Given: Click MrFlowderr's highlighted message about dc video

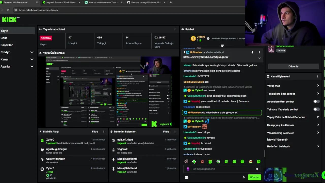Looking at the screenshot, I should (222, 113).
